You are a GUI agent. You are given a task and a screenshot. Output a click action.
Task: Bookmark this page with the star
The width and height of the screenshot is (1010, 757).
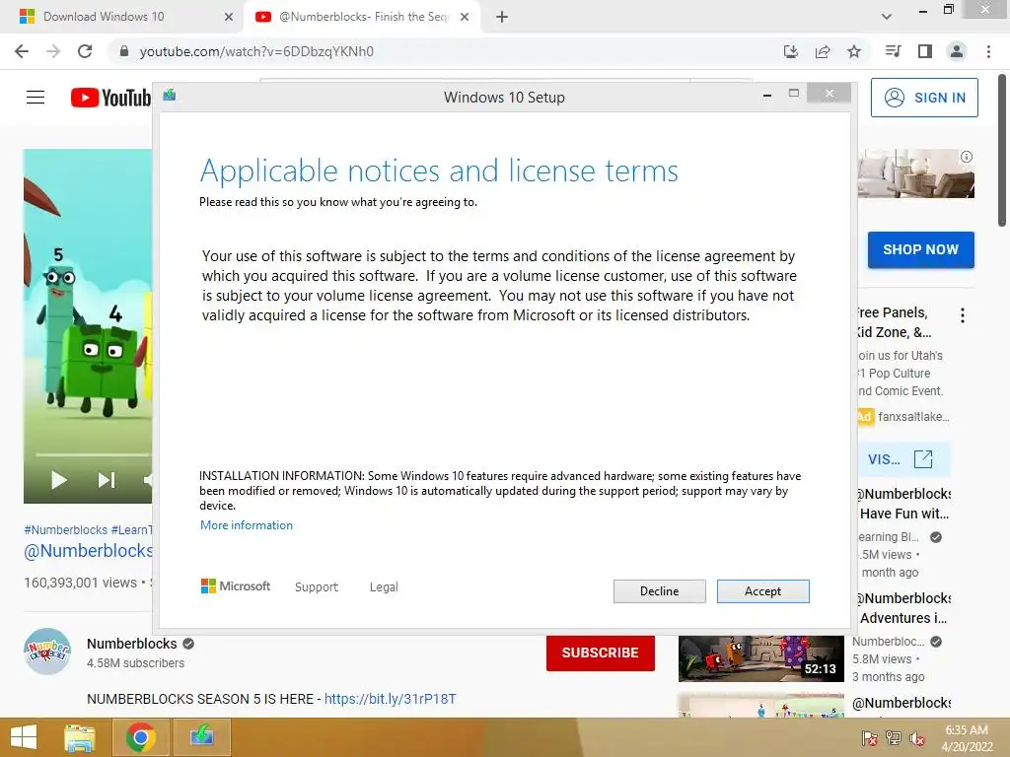click(854, 51)
